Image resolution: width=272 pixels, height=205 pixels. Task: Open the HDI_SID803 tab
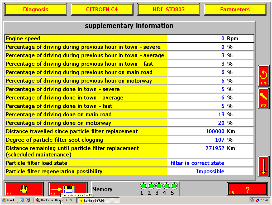pyautogui.click(x=168, y=9)
